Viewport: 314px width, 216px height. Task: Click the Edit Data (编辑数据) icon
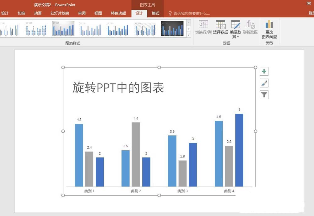pos(235,24)
